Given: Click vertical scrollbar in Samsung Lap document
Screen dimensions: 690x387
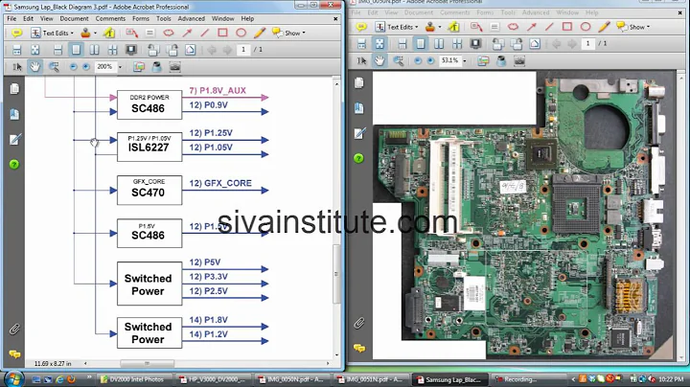Looking at the screenshot, I should coord(336,274).
